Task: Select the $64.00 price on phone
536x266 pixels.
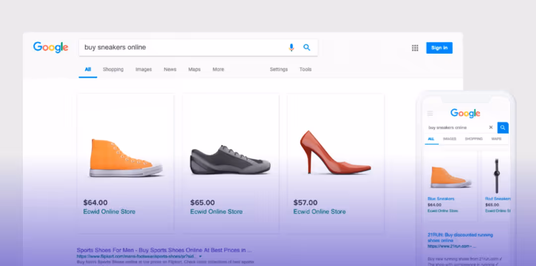Action: tap(434, 205)
